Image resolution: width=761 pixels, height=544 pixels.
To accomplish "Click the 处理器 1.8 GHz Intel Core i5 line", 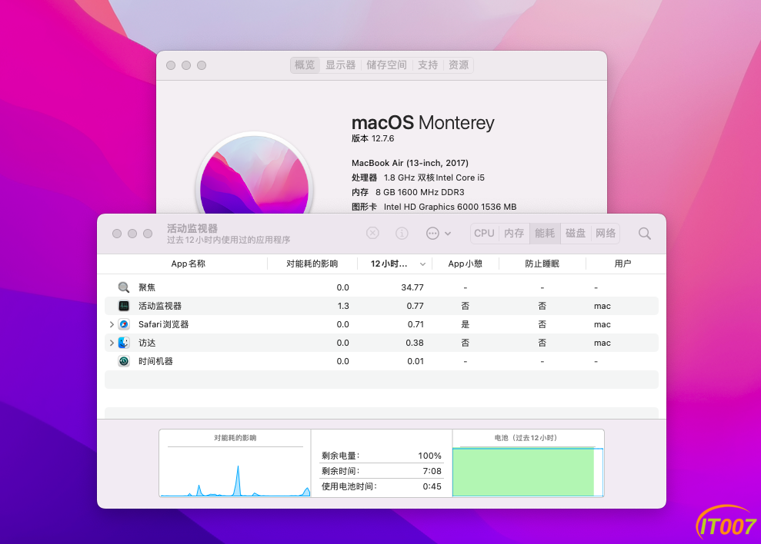I will 418,177.
